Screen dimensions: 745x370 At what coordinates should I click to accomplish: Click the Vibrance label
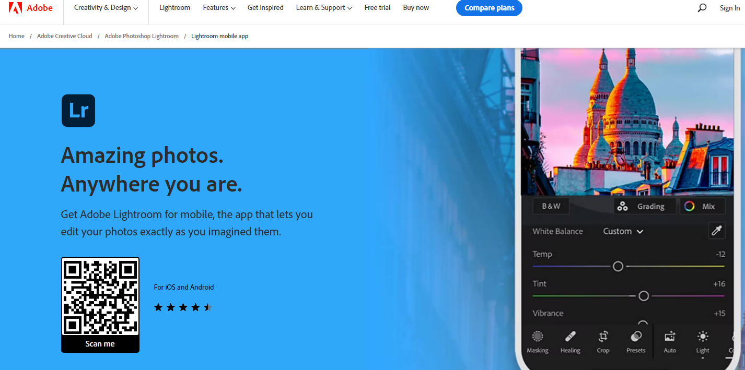[548, 313]
